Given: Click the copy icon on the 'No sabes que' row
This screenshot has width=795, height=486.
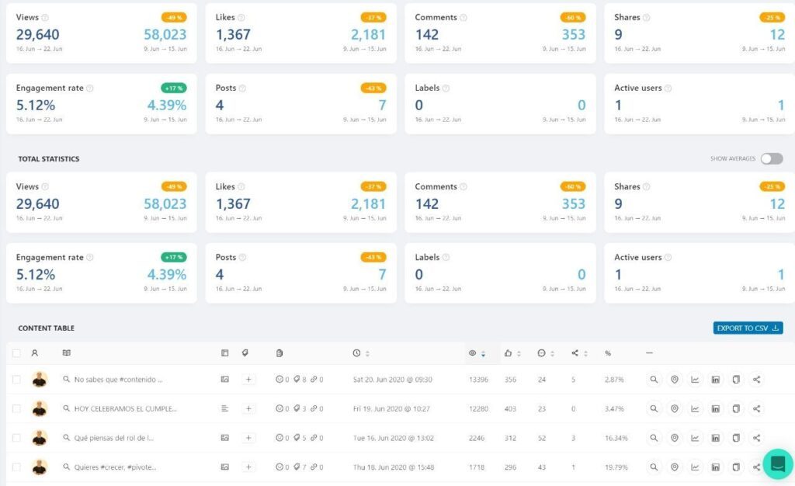Looking at the screenshot, I should [x=736, y=380].
